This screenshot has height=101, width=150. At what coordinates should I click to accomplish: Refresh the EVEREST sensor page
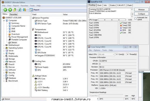click(x=20, y=10)
